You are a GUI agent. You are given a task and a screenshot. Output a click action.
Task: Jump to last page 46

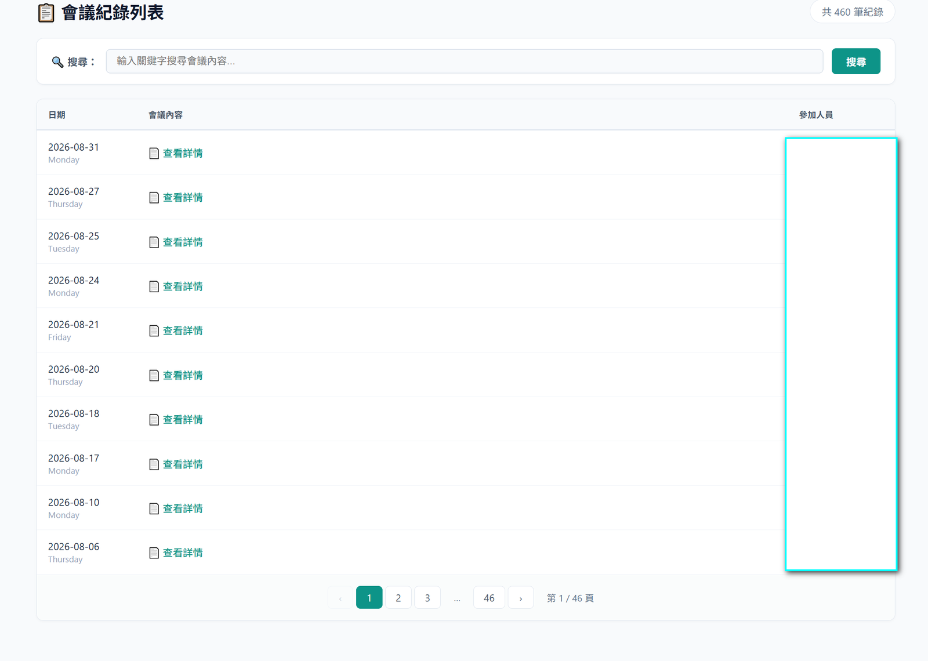pyautogui.click(x=489, y=598)
